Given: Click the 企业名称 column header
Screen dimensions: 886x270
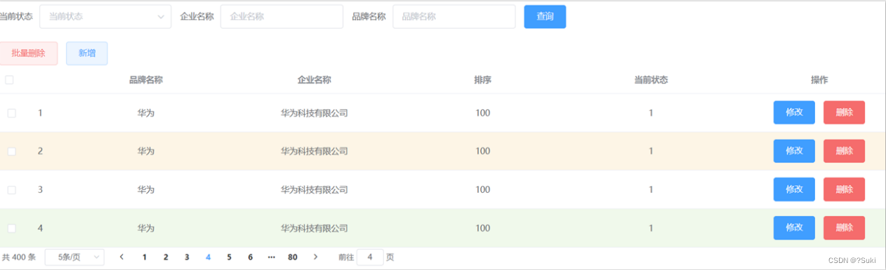Looking at the screenshot, I should 315,80.
